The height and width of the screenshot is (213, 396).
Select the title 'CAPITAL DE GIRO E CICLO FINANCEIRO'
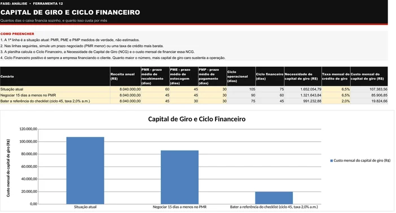[70, 12]
